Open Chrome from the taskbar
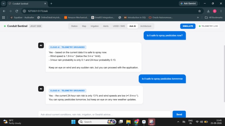Screen dimensions: 225x126 click(136, 122)
